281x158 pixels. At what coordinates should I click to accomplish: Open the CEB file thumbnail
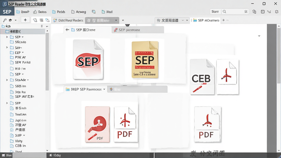coord(202,77)
